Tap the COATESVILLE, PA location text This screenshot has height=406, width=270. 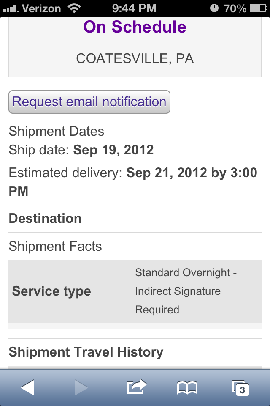(135, 58)
